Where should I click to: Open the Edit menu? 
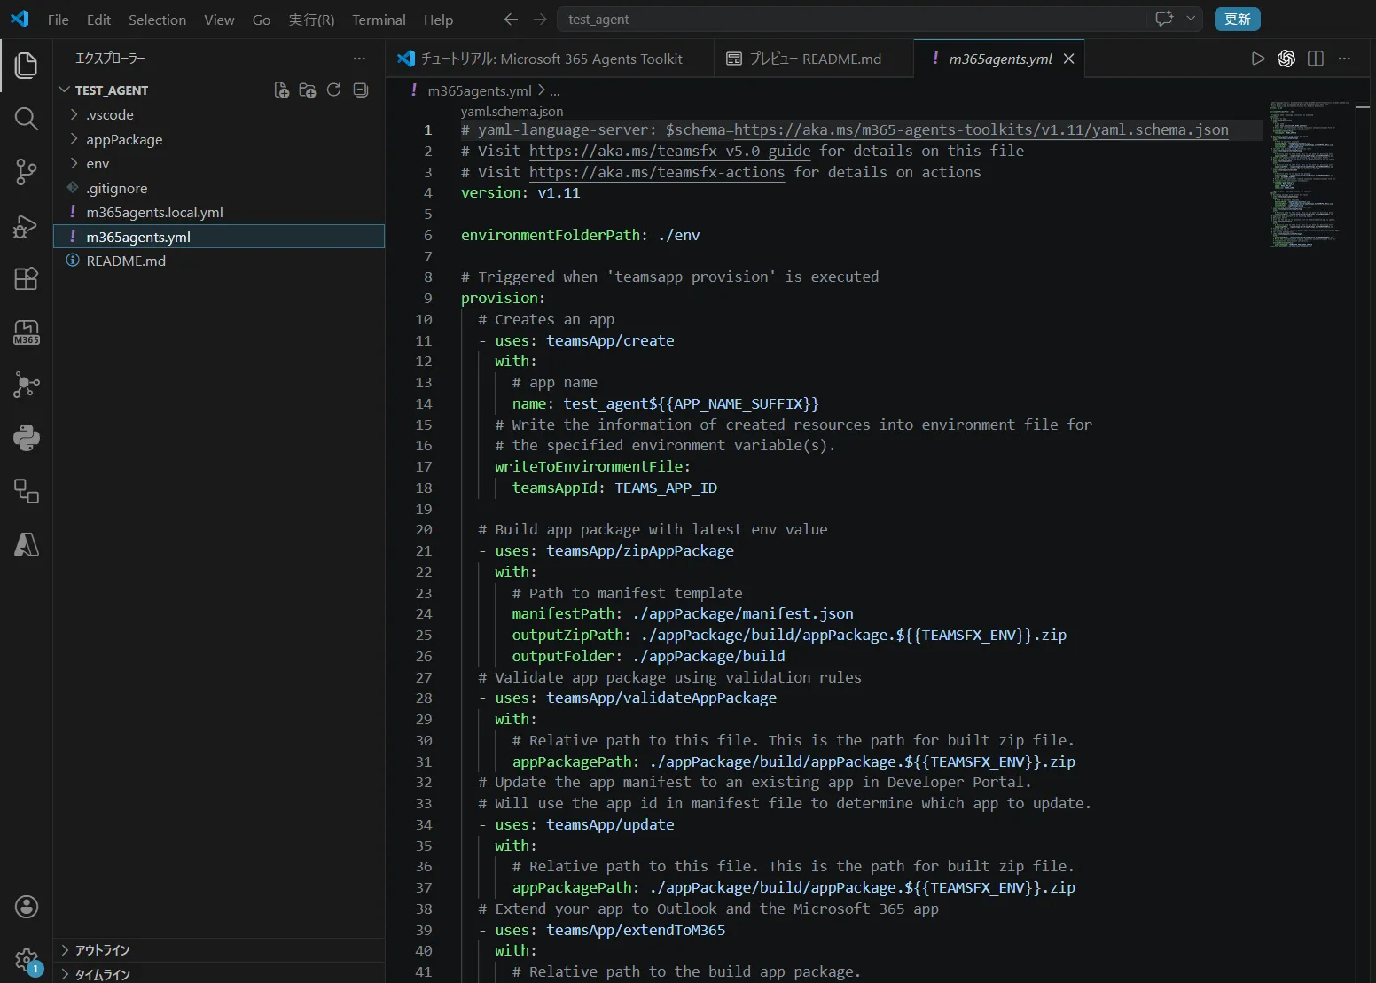pyautogui.click(x=98, y=20)
